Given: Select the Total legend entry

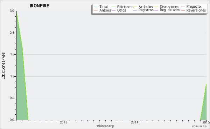Looking at the screenshot, I should click(x=103, y=7).
